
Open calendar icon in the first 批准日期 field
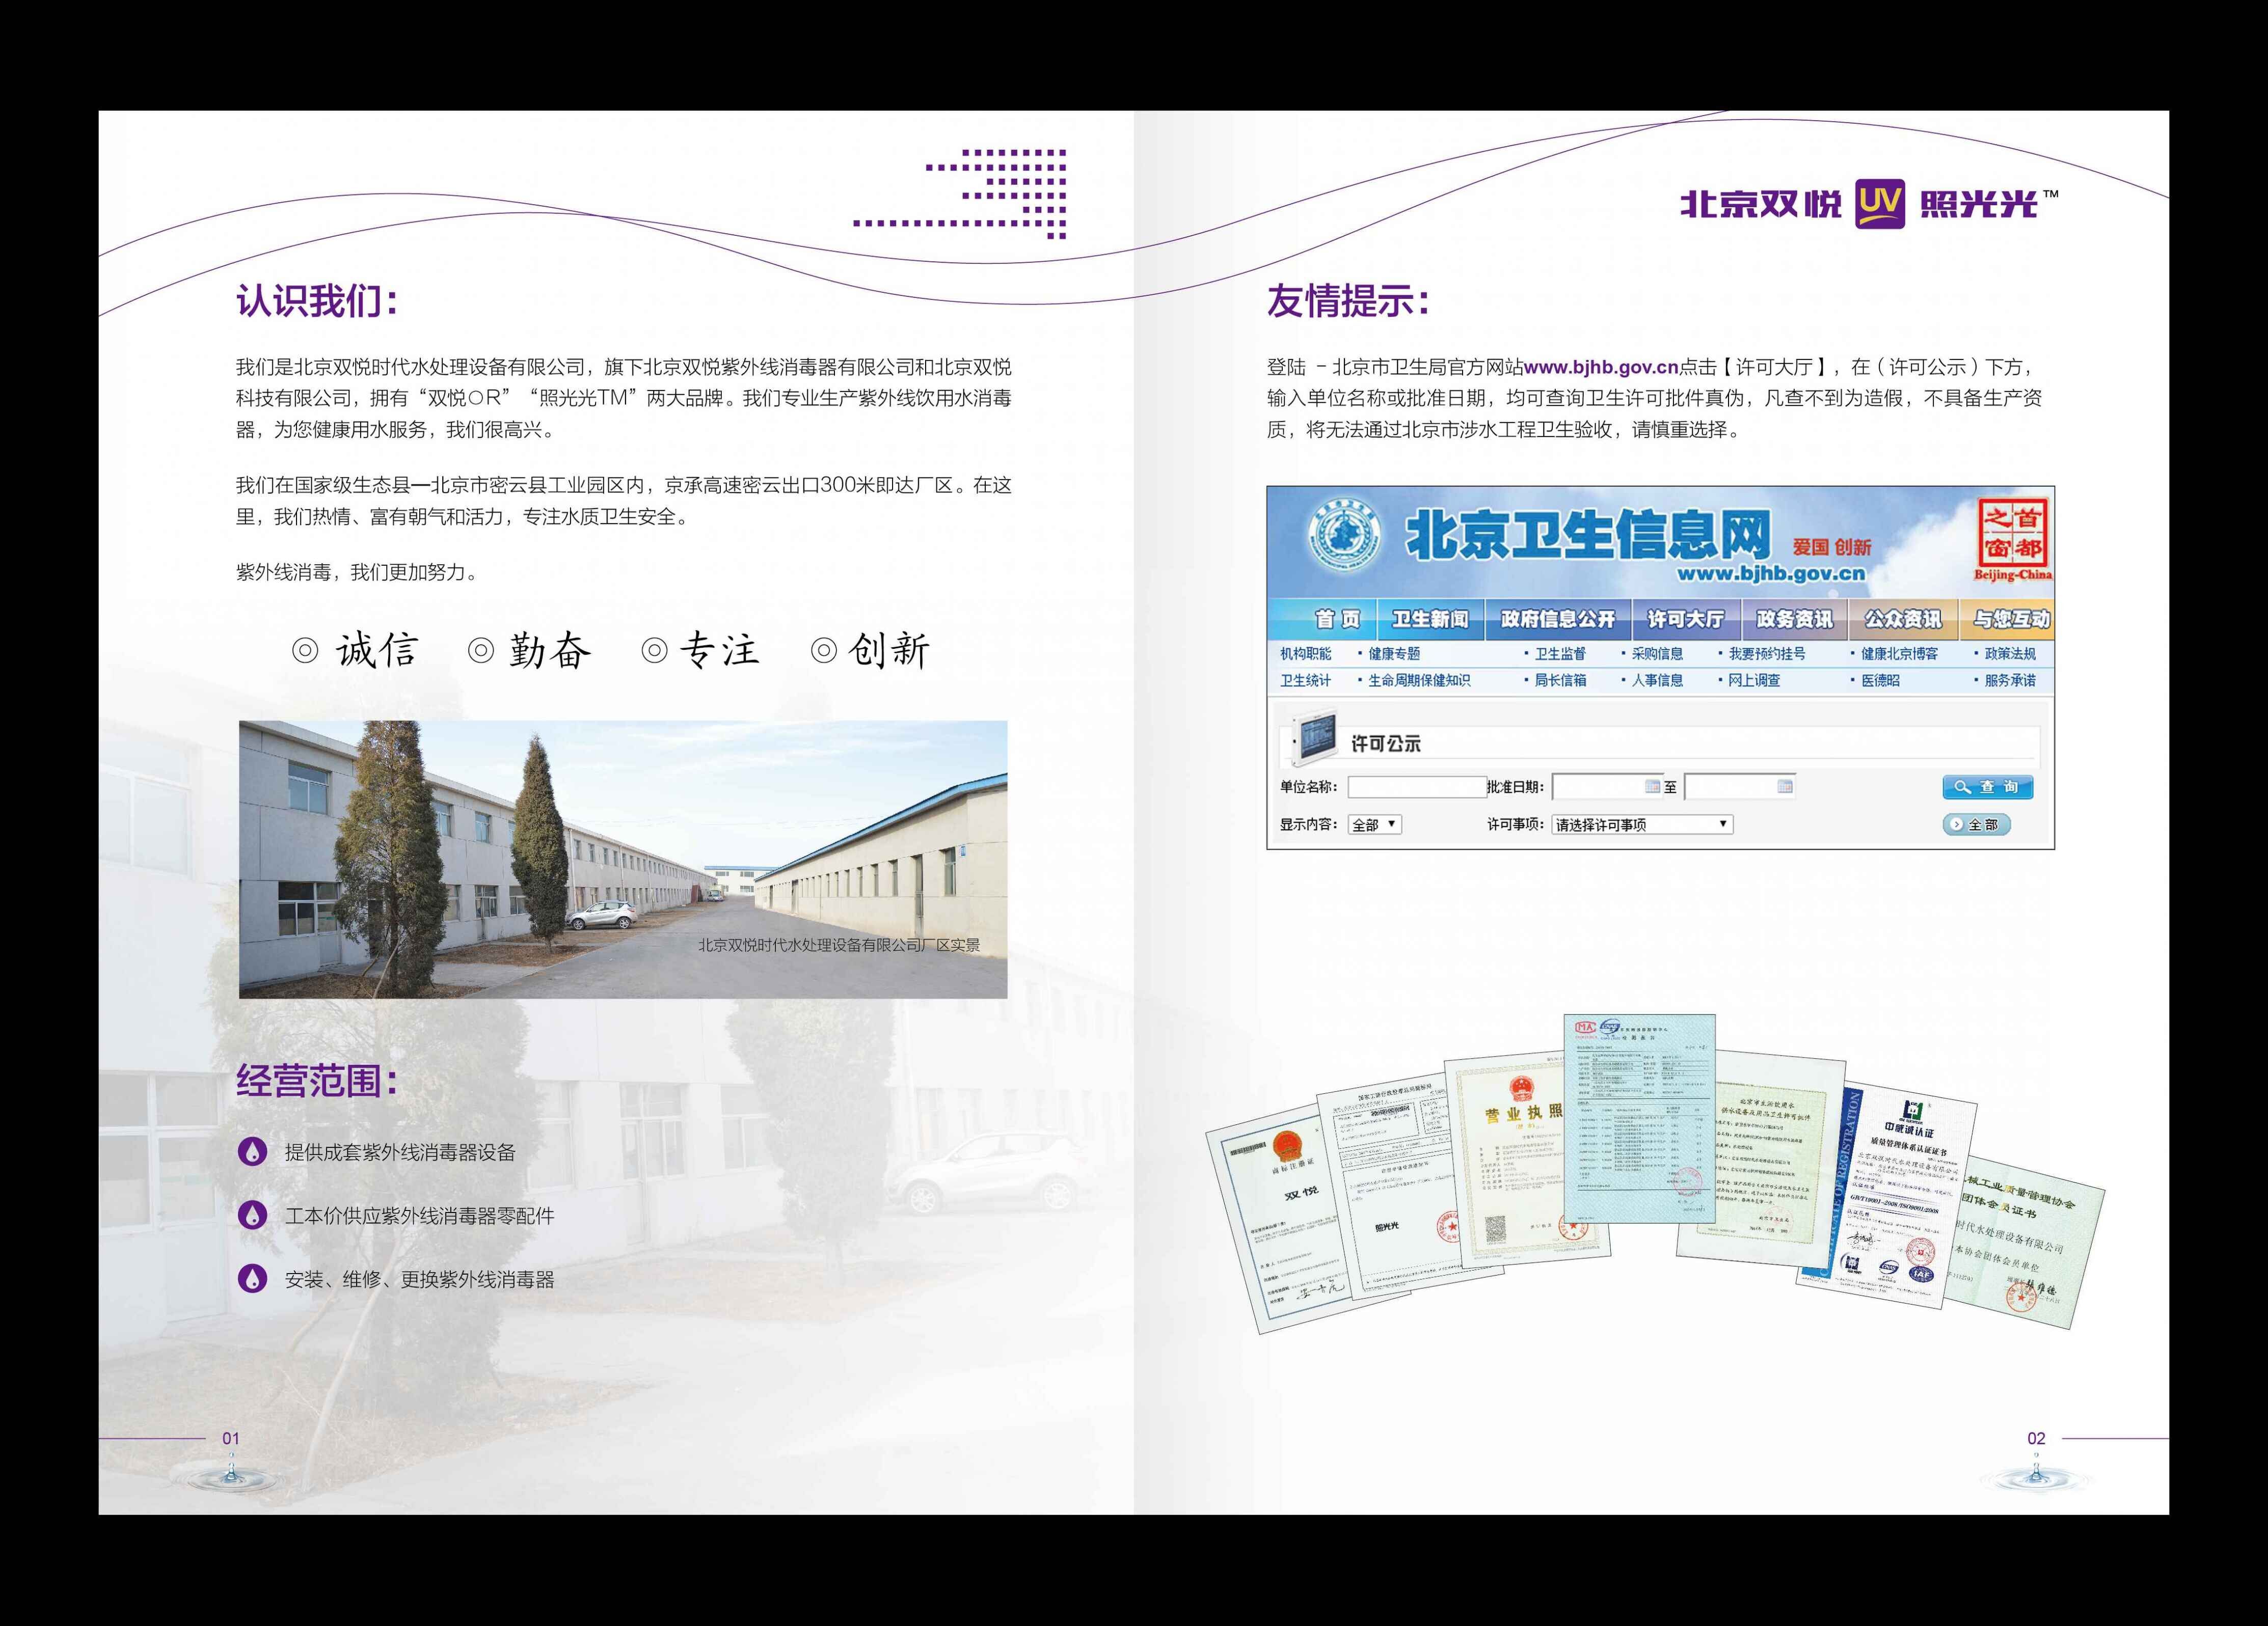(1653, 786)
